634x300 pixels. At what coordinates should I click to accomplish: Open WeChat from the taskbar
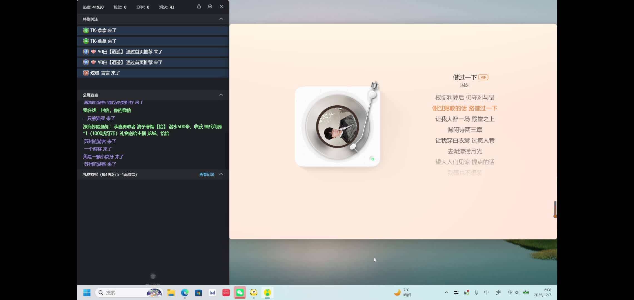[240, 292]
